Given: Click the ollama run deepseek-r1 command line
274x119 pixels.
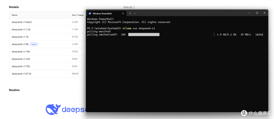Looking at the screenshot, I should (139, 28).
